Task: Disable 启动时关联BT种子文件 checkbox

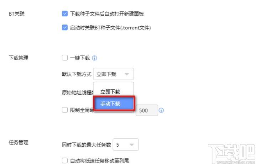Action: [x=64, y=28]
